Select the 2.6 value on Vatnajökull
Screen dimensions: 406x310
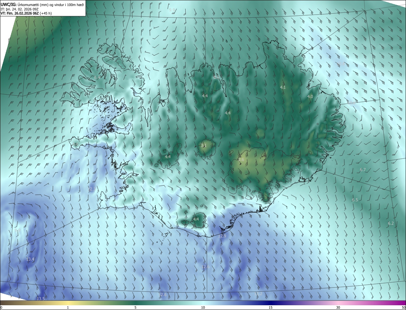pyautogui.click(x=241, y=160)
